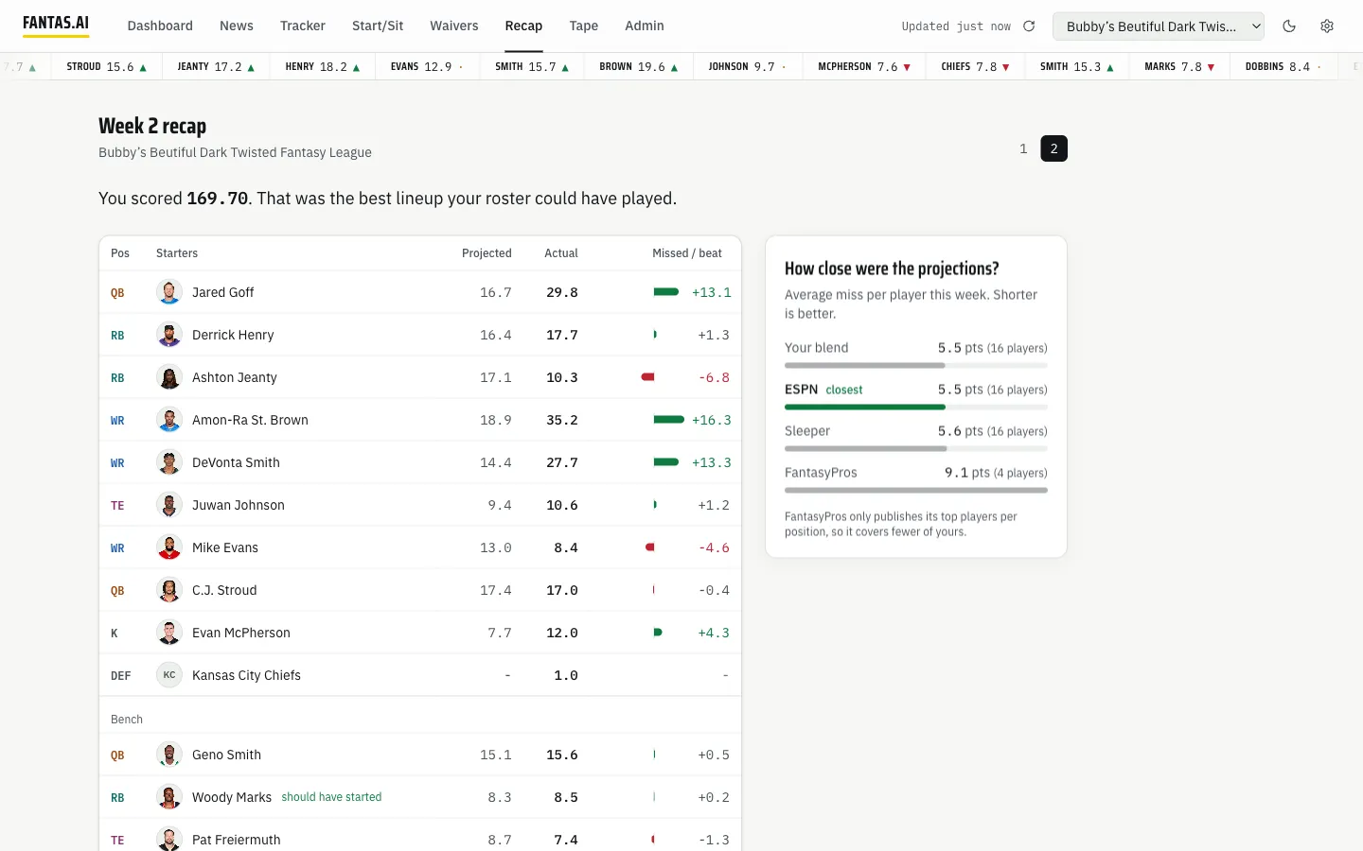Open the Admin tab
This screenshot has height=851, width=1363.
[x=645, y=26]
